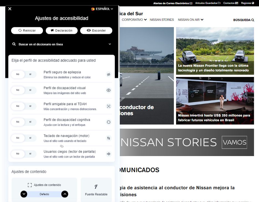
Task: Click the epilepsy safe profile icon
Action: (108, 74)
